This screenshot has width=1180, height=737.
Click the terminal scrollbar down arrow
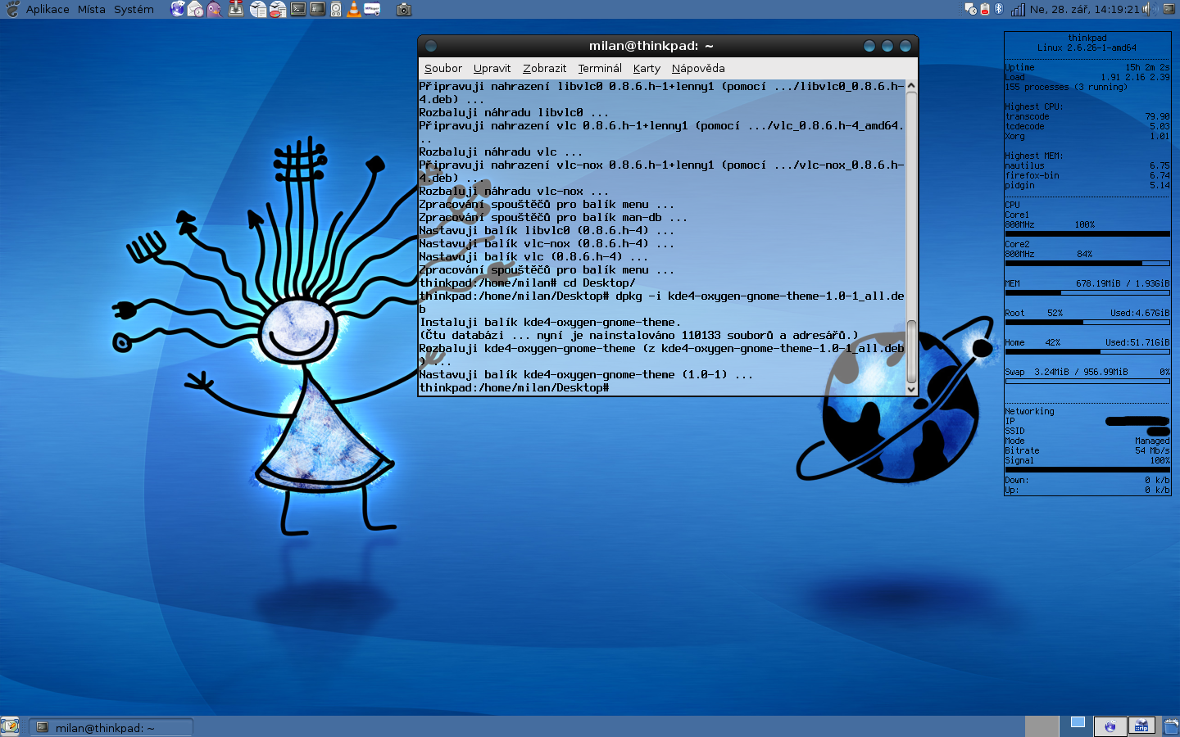coord(910,390)
